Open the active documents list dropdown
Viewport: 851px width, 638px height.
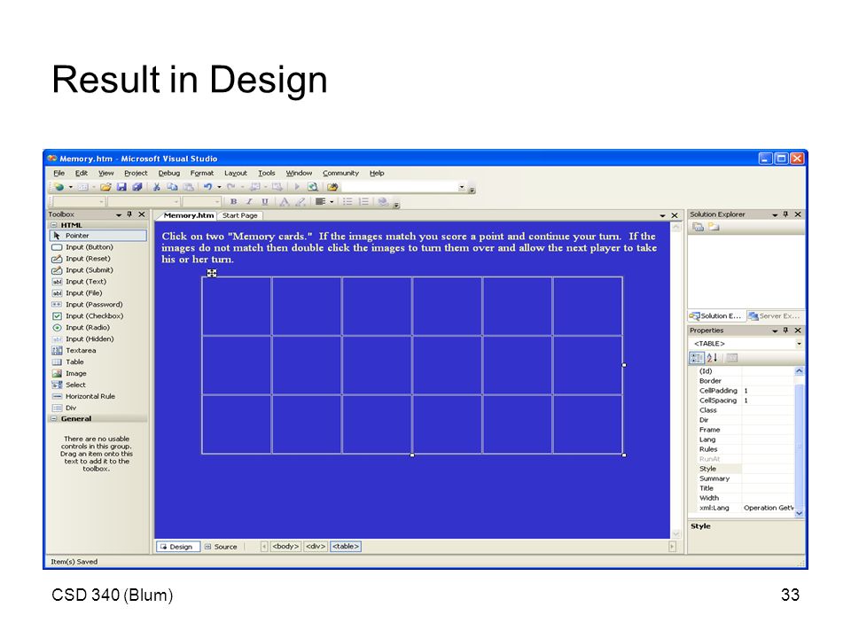click(x=663, y=216)
